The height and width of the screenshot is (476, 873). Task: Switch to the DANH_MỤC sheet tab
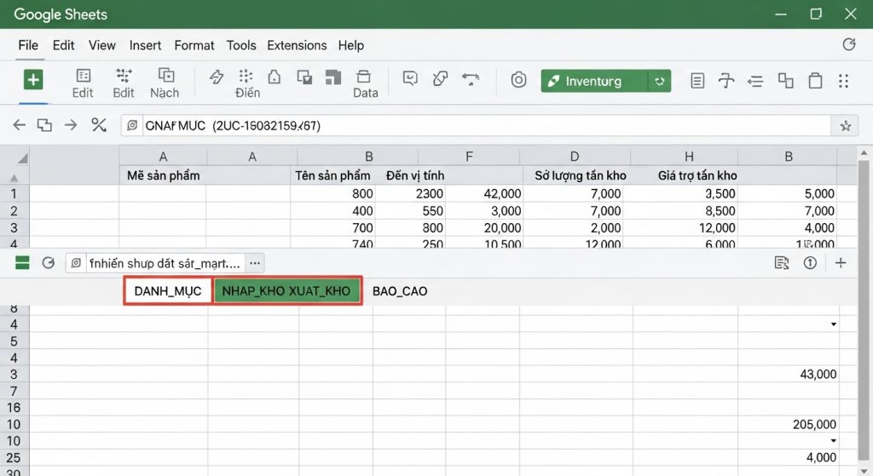pos(168,291)
